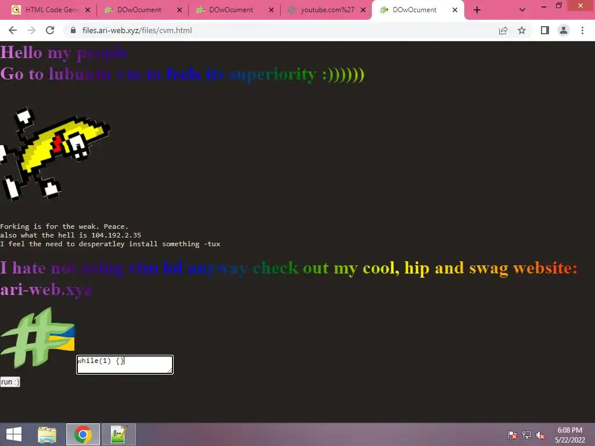Click the run :) button
595x446 pixels.
(10, 382)
